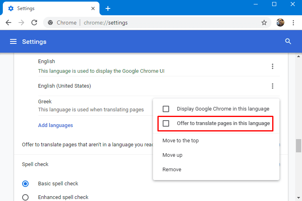Close the Settings tab
The width and height of the screenshot is (302, 201).
click(x=93, y=8)
